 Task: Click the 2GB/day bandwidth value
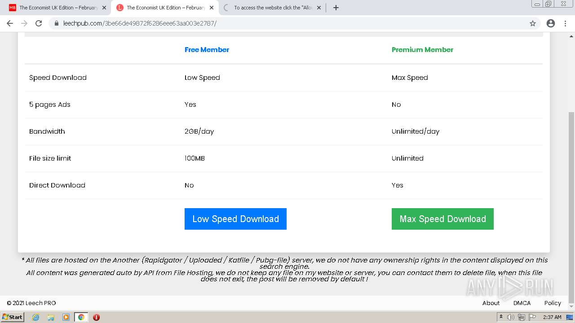(199, 131)
